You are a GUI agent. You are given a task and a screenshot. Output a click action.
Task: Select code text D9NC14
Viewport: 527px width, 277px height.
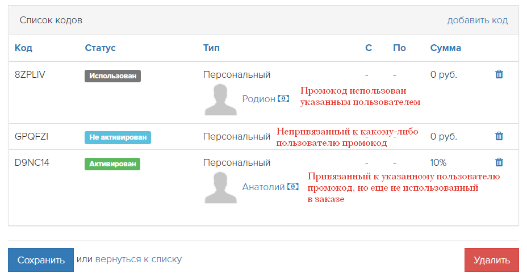[32, 162]
